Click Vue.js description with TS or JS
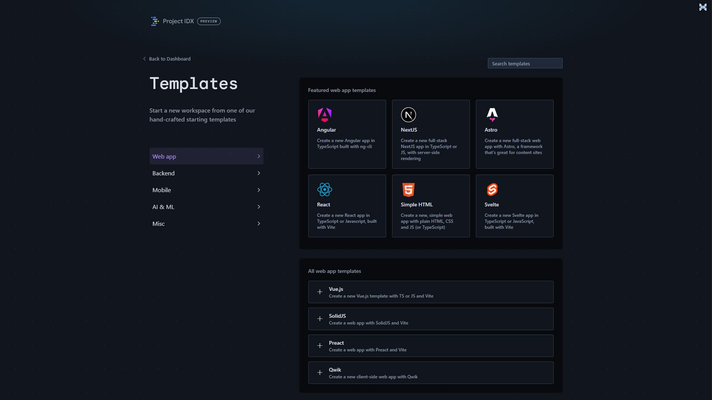Screen dimensions: 712x400 [x=381, y=296]
